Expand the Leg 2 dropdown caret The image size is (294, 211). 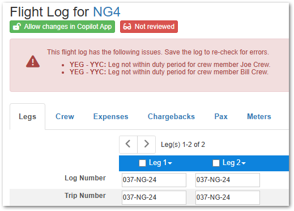[x=244, y=163]
